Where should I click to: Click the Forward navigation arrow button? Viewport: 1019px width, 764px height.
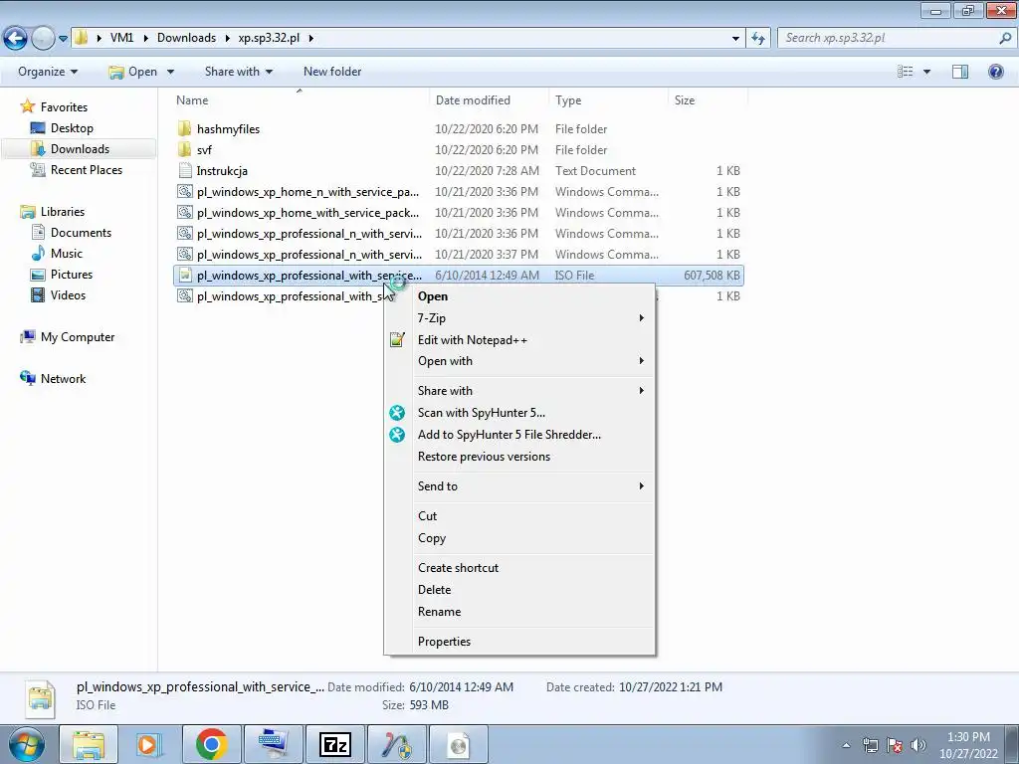pos(43,38)
